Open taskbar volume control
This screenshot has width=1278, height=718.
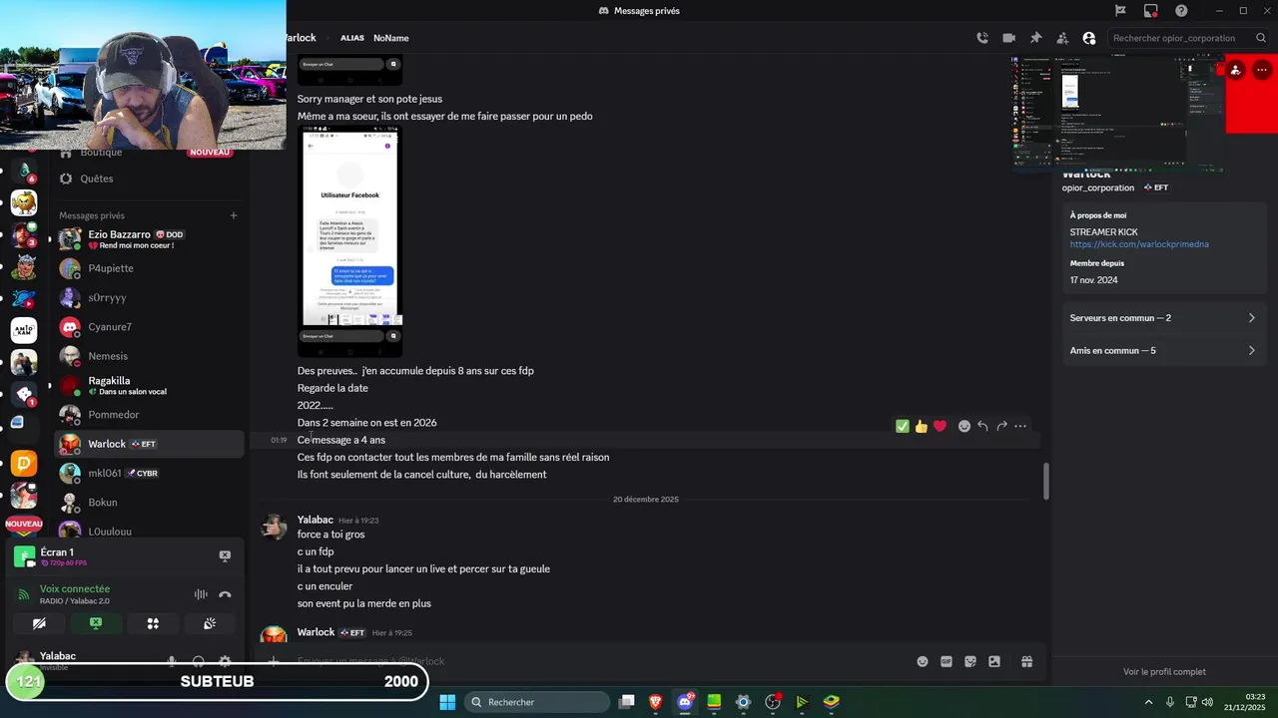[1207, 702]
